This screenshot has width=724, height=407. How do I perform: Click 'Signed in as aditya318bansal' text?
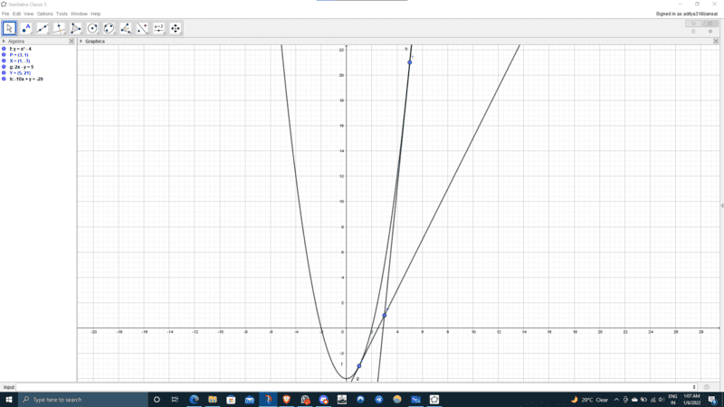(687, 14)
